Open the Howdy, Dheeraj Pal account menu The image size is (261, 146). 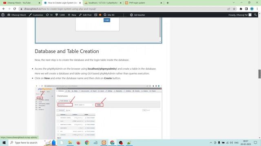(240, 15)
